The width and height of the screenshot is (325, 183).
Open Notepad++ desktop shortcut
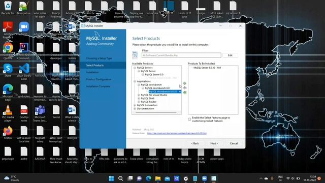click(24, 8)
